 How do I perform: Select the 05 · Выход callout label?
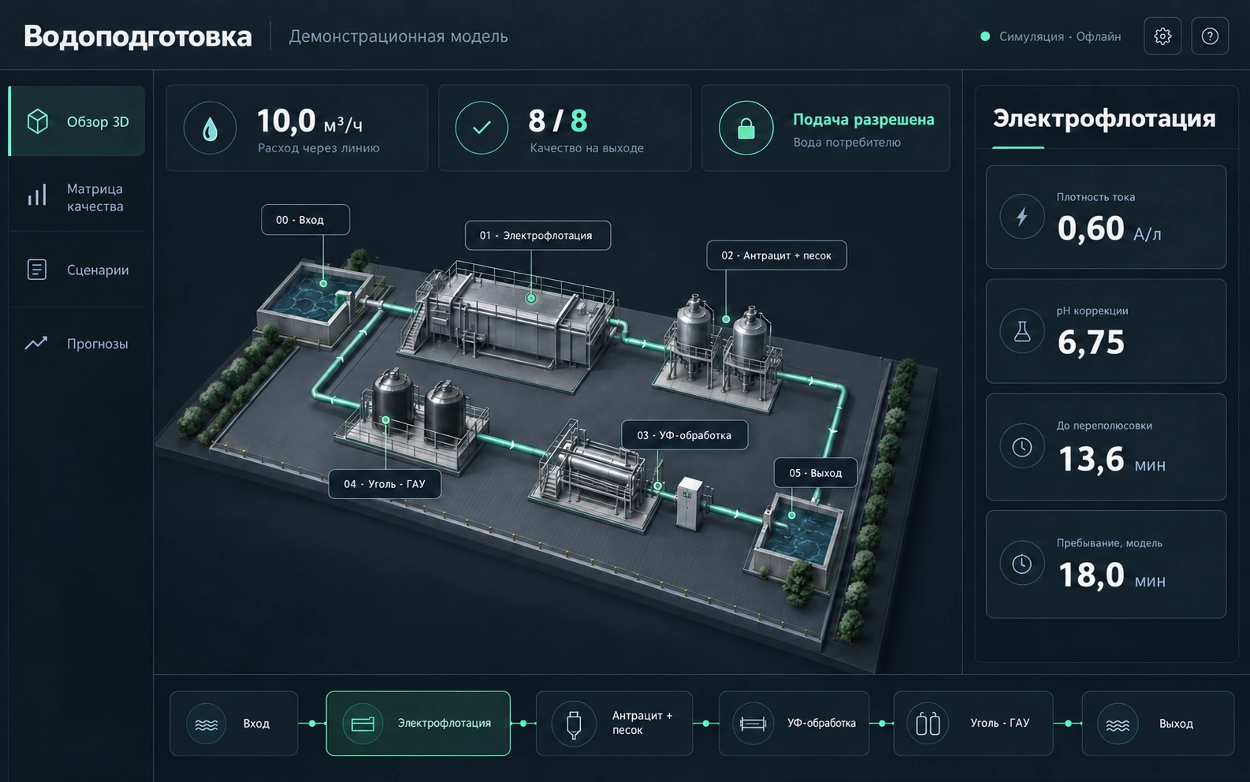click(816, 473)
